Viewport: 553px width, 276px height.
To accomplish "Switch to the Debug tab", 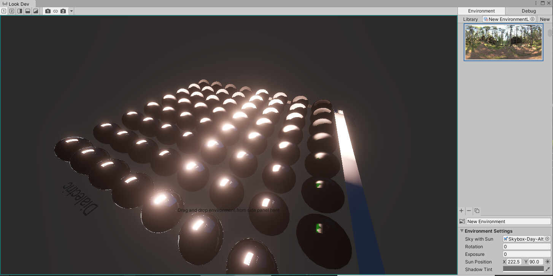I will coord(528,11).
